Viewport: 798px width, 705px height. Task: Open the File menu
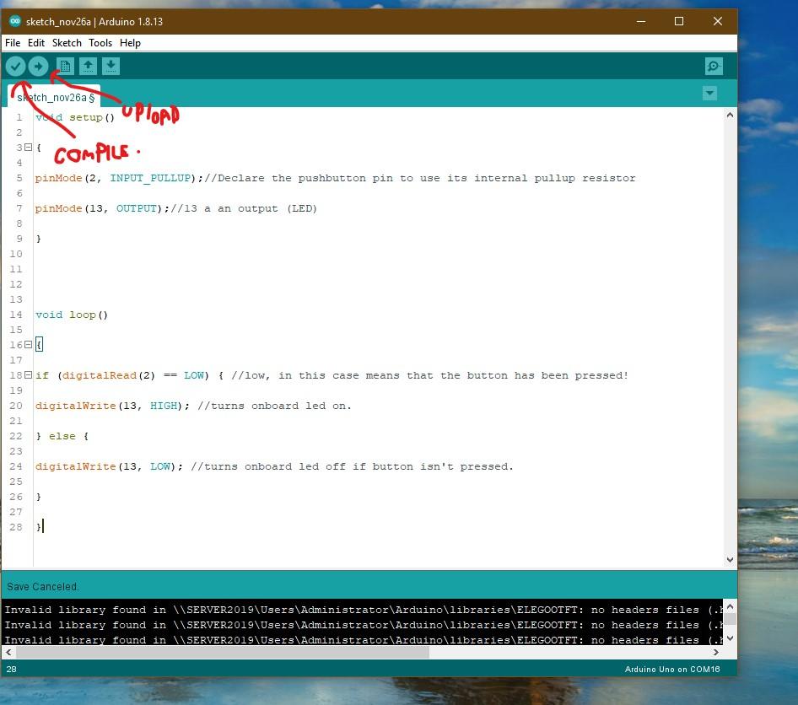pos(13,43)
